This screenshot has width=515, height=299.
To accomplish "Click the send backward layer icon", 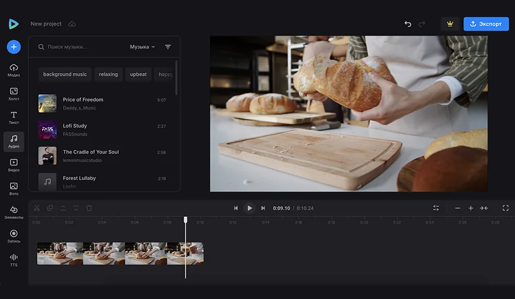I will [76, 208].
